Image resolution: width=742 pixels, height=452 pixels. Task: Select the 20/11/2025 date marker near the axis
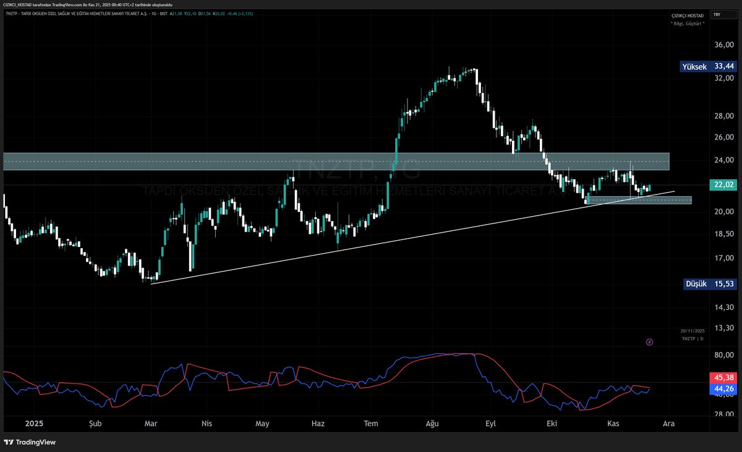pos(693,330)
